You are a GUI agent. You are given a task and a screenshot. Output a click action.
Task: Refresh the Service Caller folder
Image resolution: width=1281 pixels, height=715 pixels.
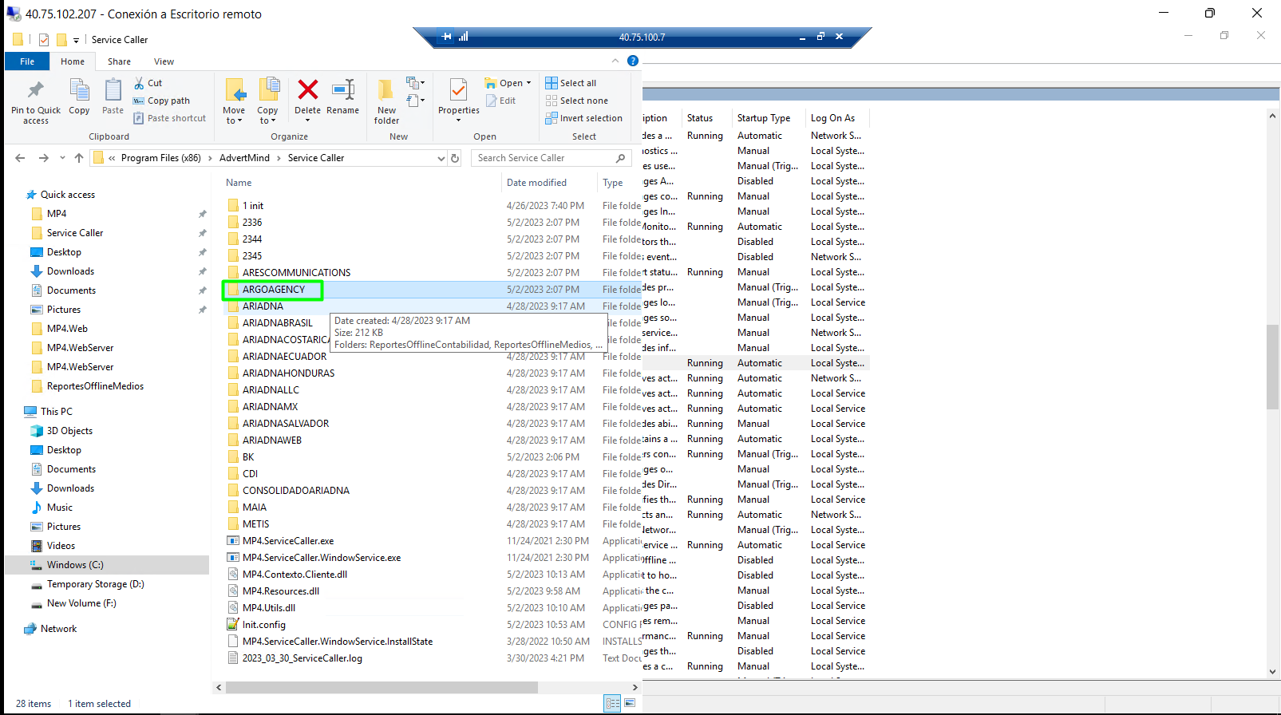[x=455, y=158]
